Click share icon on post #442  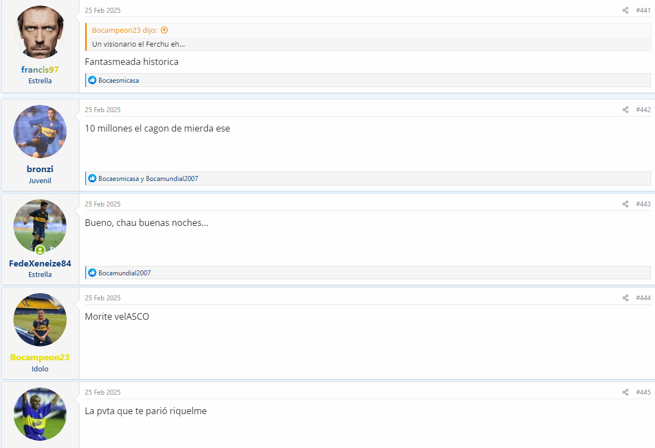(626, 110)
